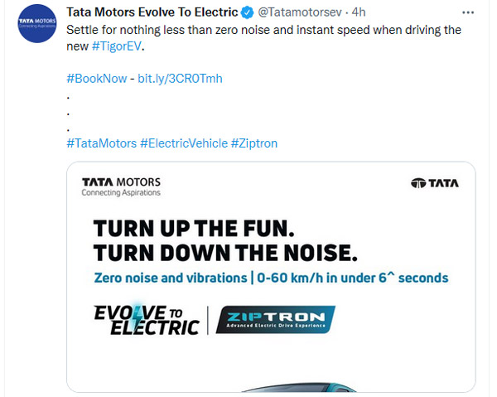Click the Evolve to Electric logo
Image resolution: width=497 pixels, height=397 pixels.
pos(147,320)
